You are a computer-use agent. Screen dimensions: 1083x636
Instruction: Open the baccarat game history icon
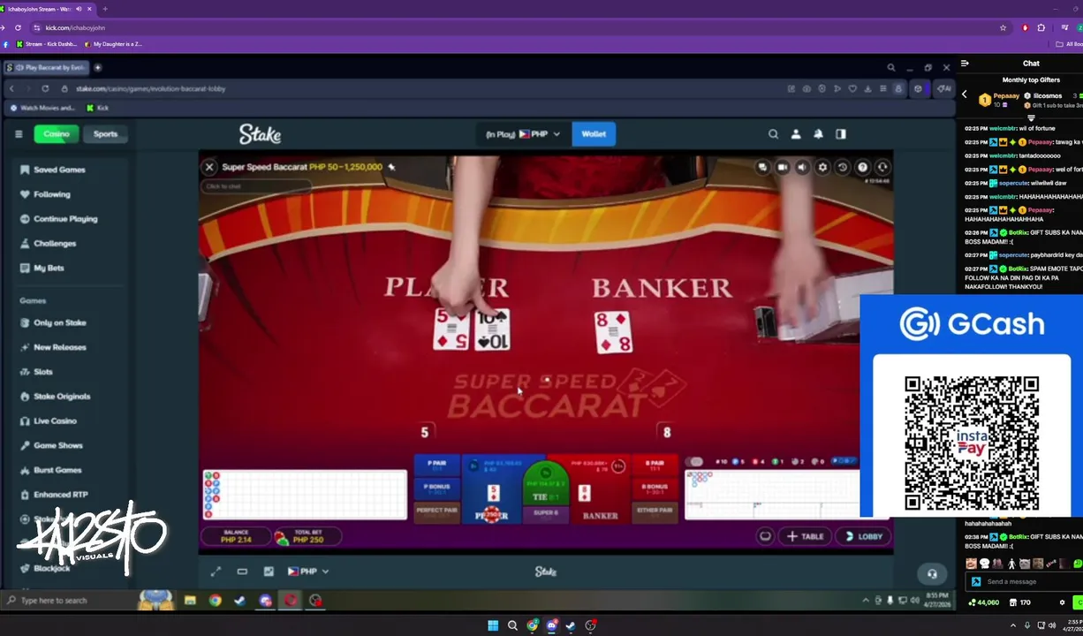(x=843, y=167)
